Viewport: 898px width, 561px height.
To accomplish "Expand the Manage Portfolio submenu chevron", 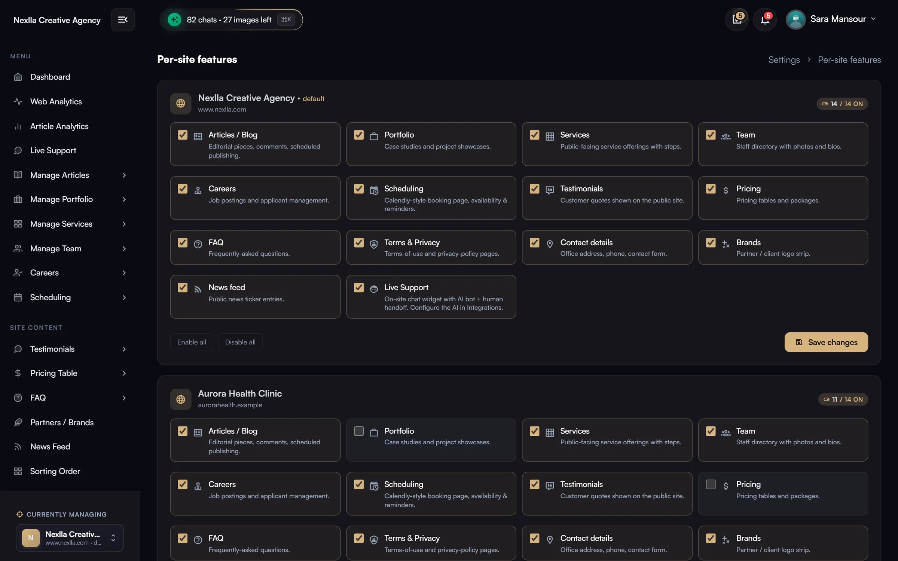I will pos(124,199).
